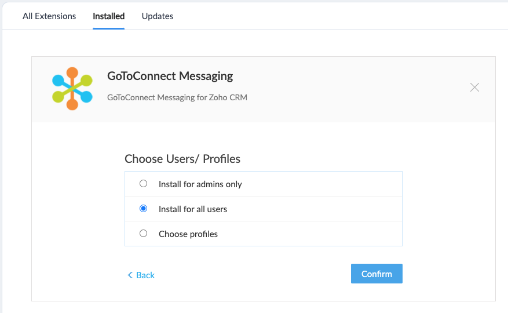Click the Install for all users label
508x313 pixels.
pos(193,209)
